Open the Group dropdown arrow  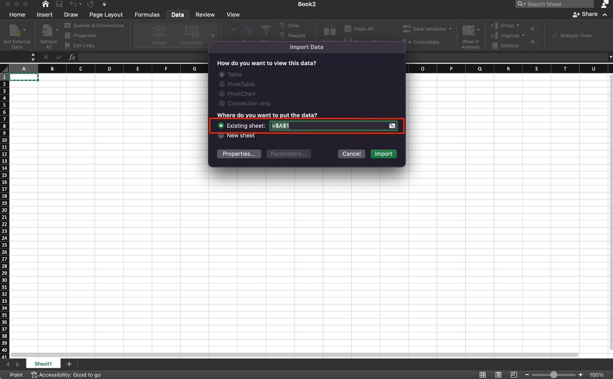click(x=518, y=26)
